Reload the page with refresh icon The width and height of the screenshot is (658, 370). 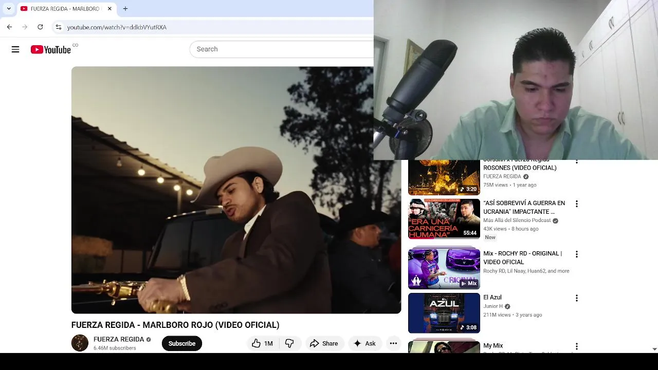(x=40, y=27)
